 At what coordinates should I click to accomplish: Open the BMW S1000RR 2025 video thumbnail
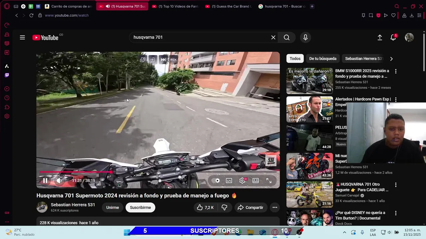click(310, 81)
